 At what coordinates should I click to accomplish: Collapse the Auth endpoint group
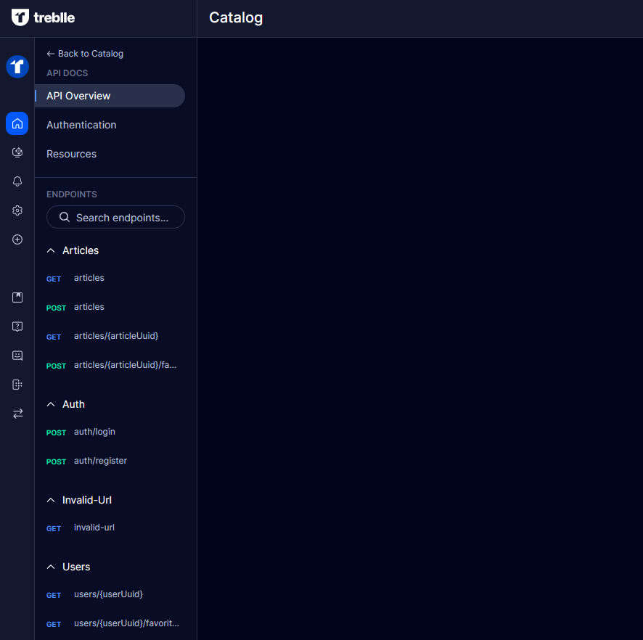pyautogui.click(x=51, y=404)
